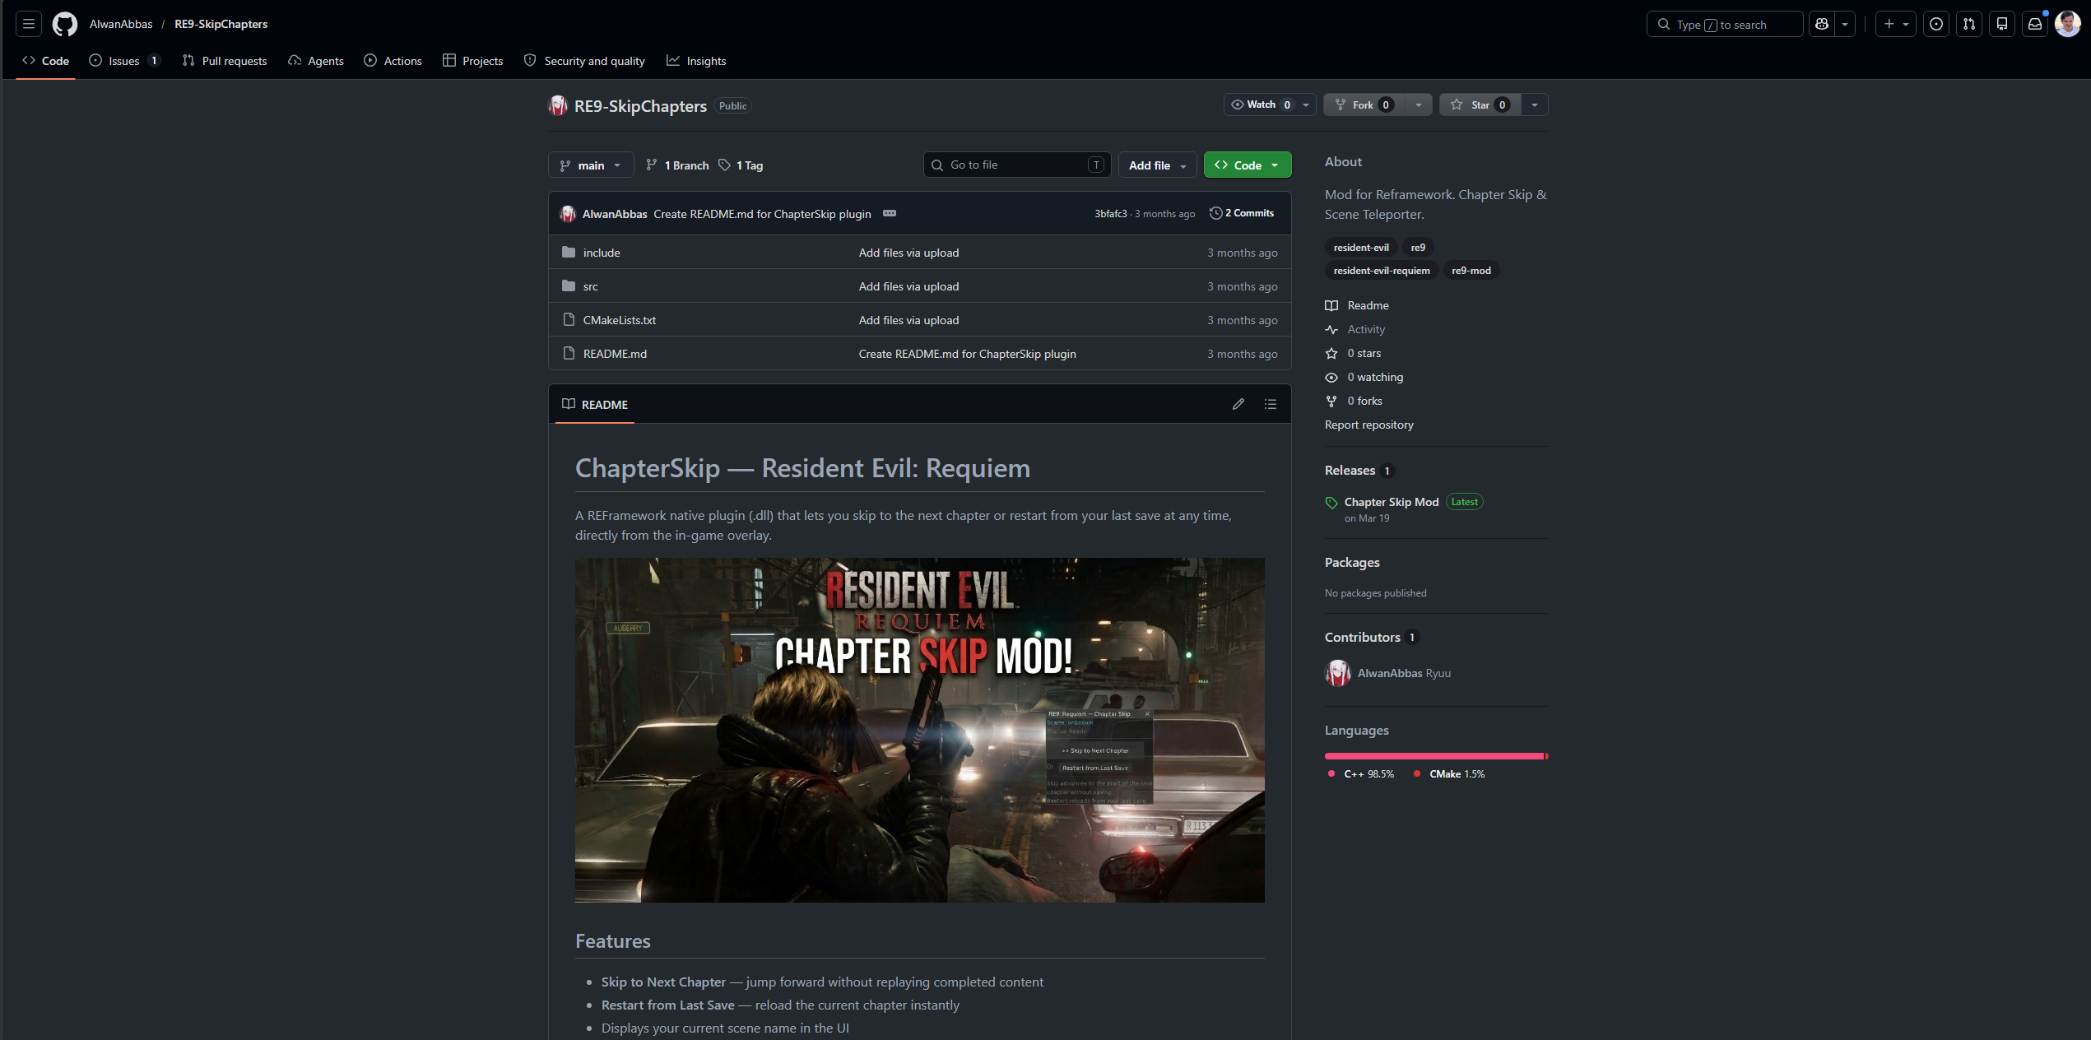Click the resident-evil-requiem topic tag

coord(1382,271)
